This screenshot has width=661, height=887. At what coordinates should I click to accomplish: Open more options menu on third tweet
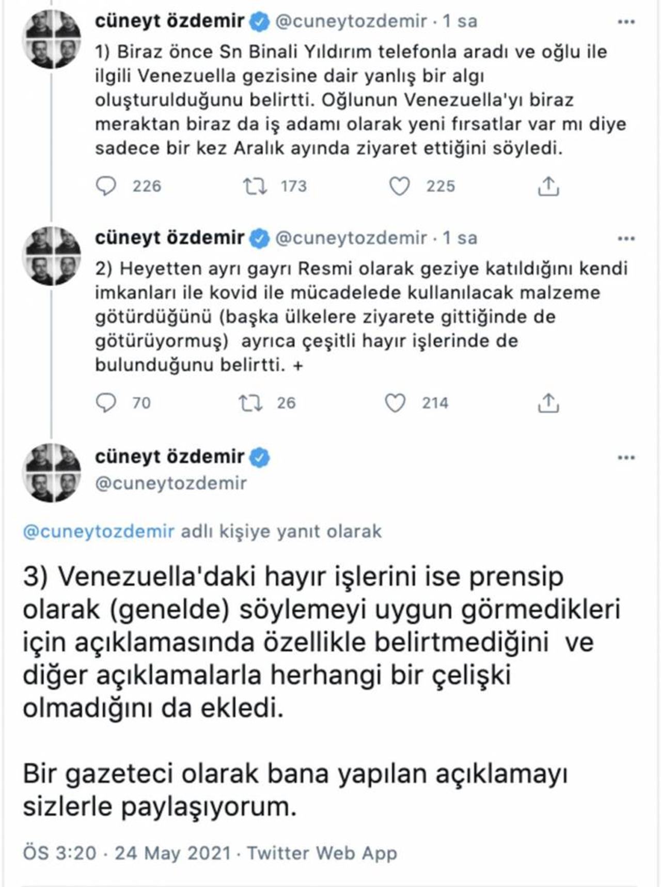626,458
